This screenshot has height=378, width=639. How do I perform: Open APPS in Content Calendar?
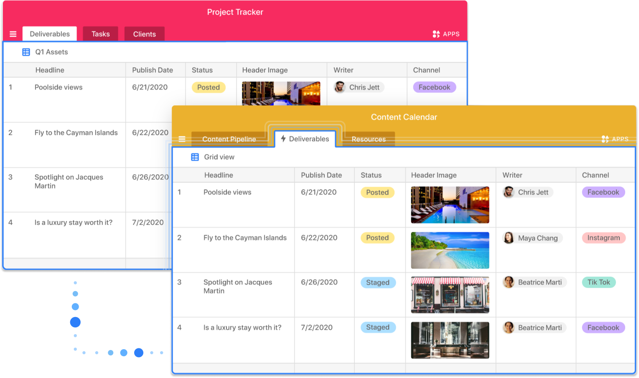pyautogui.click(x=615, y=139)
